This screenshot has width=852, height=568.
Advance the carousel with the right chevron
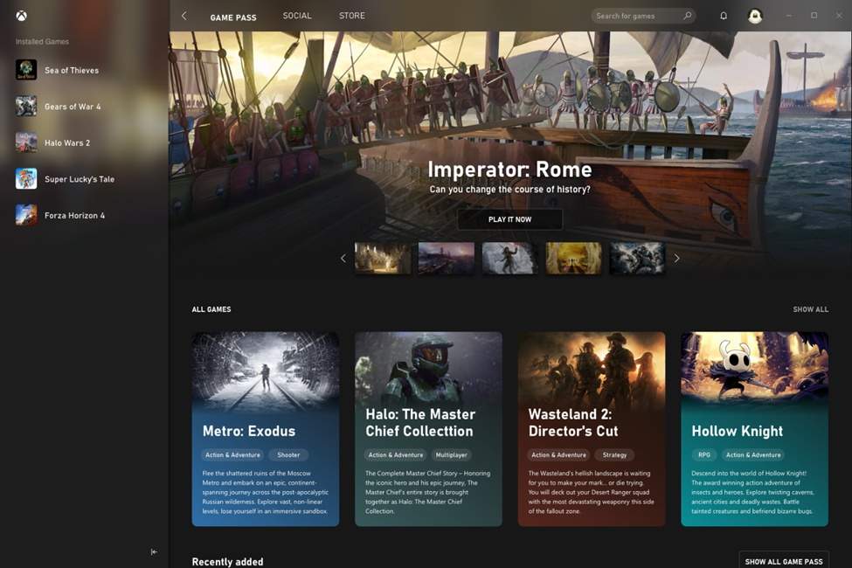676,258
